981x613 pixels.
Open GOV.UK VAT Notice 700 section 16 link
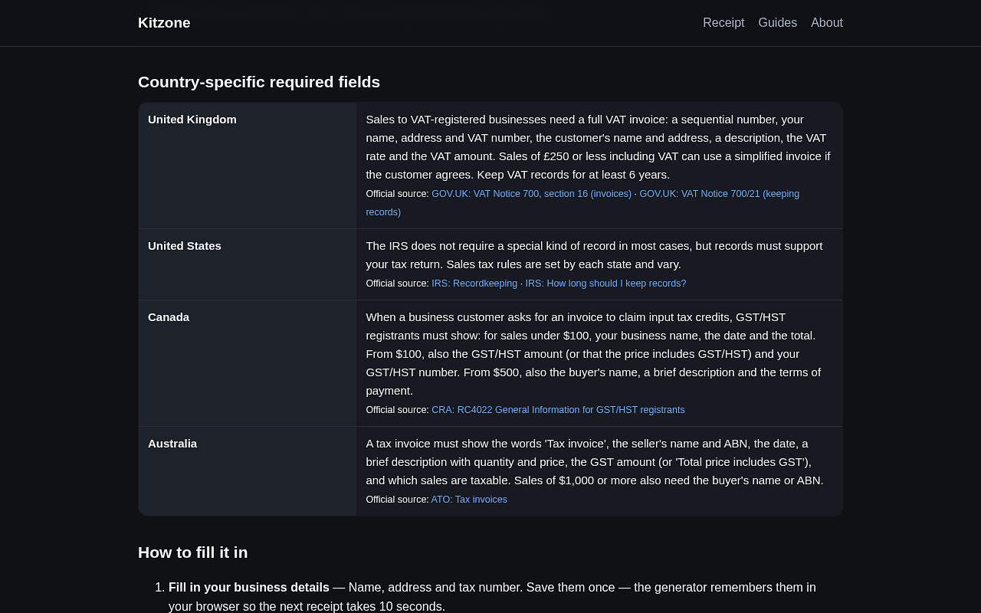[531, 194]
